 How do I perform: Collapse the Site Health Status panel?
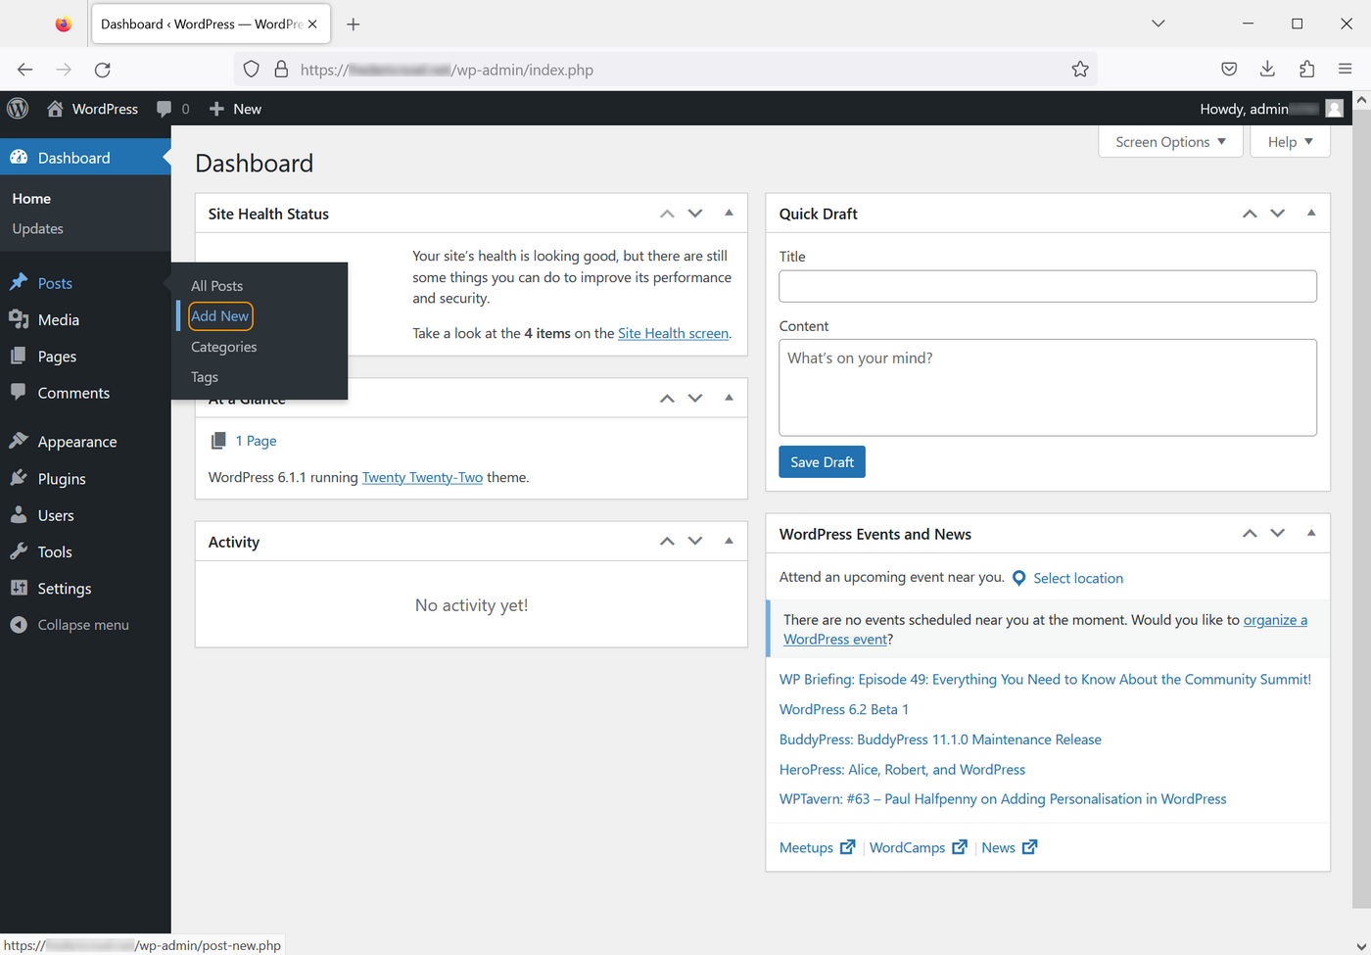[729, 213]
